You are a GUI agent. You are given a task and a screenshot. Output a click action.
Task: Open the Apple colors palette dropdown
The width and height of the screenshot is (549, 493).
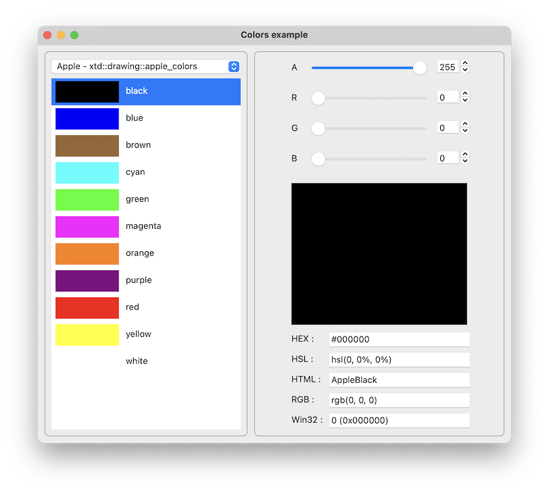click(145, 66)
